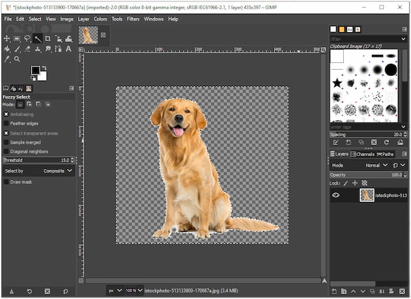The height and width of the screenshot is (299, 411).
Task: Click the dog image tab thumbnail
Action: (x=88, y=35)
